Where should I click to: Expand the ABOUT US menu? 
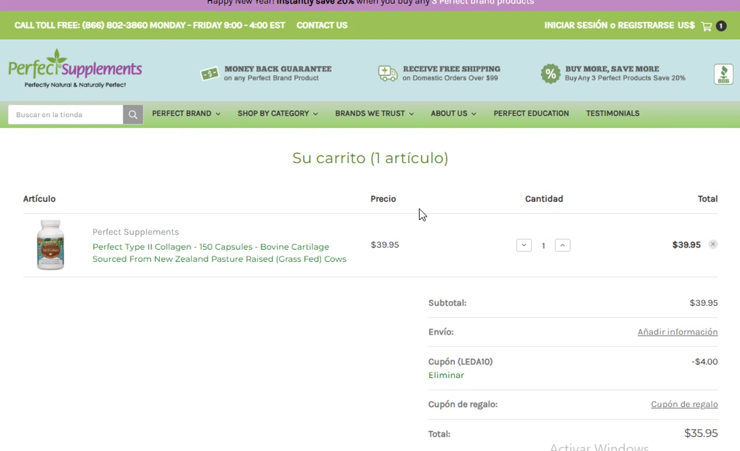pyautogui.click(x=453, y=113)
